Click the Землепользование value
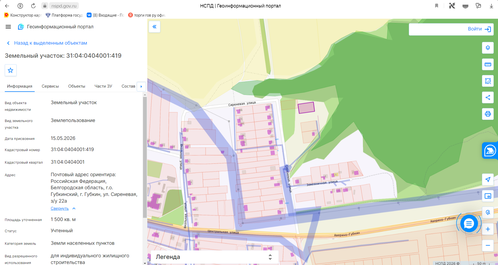 (x=73, y=120)
